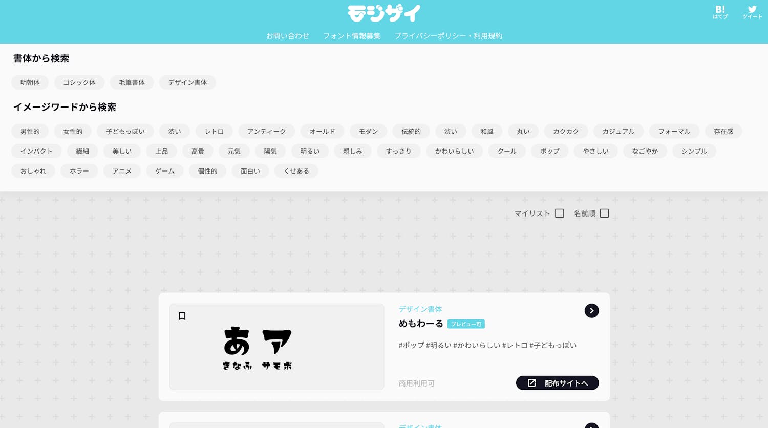Click the Twitter tweet icon
The image size is (768, 428).
tap(752, 12)
